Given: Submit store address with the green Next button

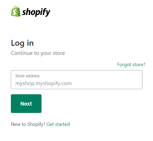Looking at the screenshot, I should tap(26, 104).
